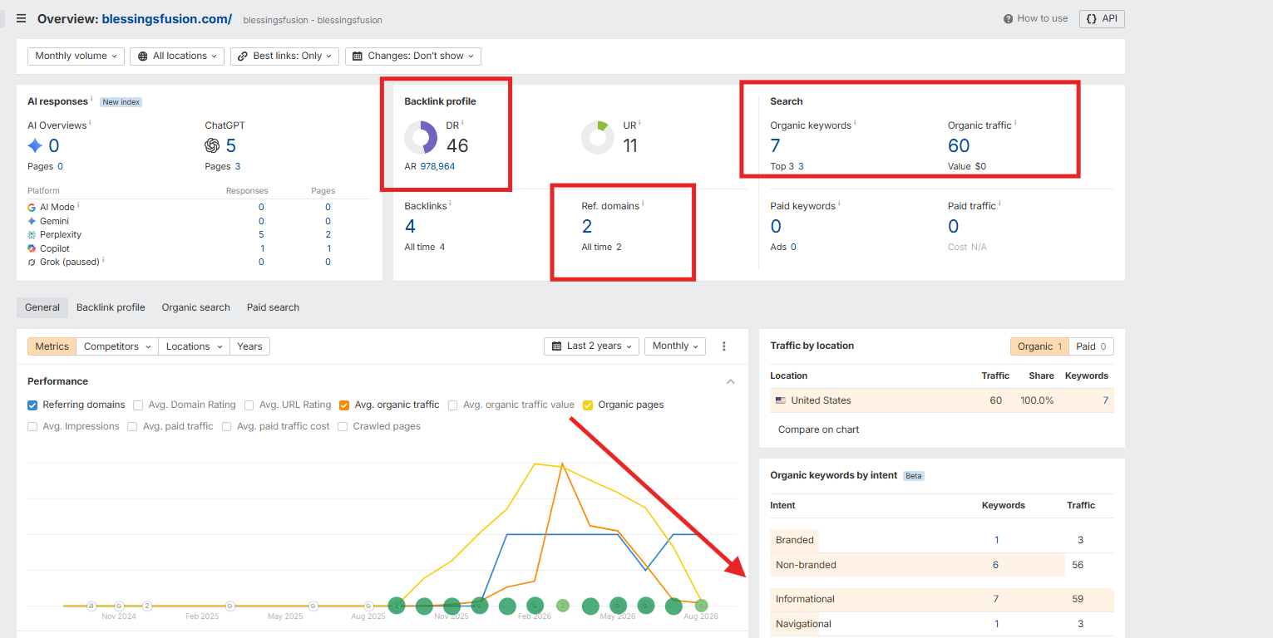This screenshot has width=1273, height=638.
Task: Open the Paid search tab
Action: (273, 307)
